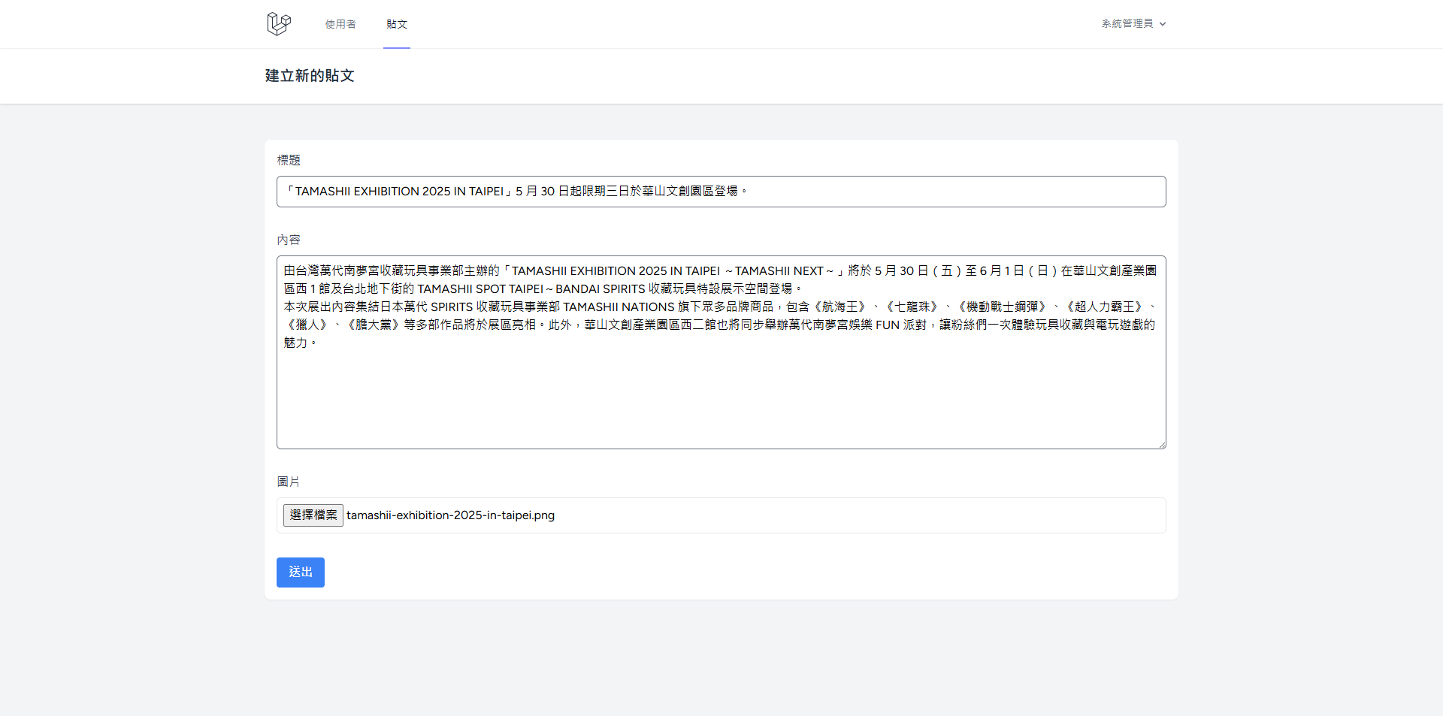Open the 貼文 navigation tab
Viewport: 1443px width, 716px height.
tap(397, 24)
